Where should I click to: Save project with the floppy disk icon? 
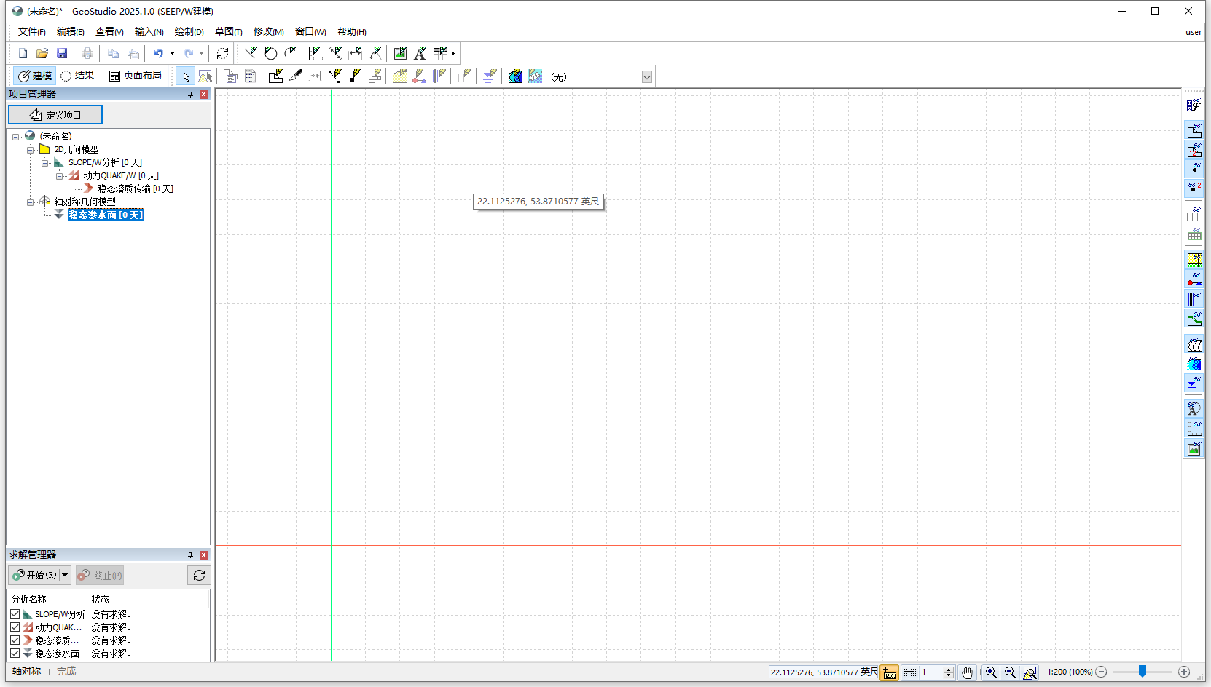click(62, 53)
